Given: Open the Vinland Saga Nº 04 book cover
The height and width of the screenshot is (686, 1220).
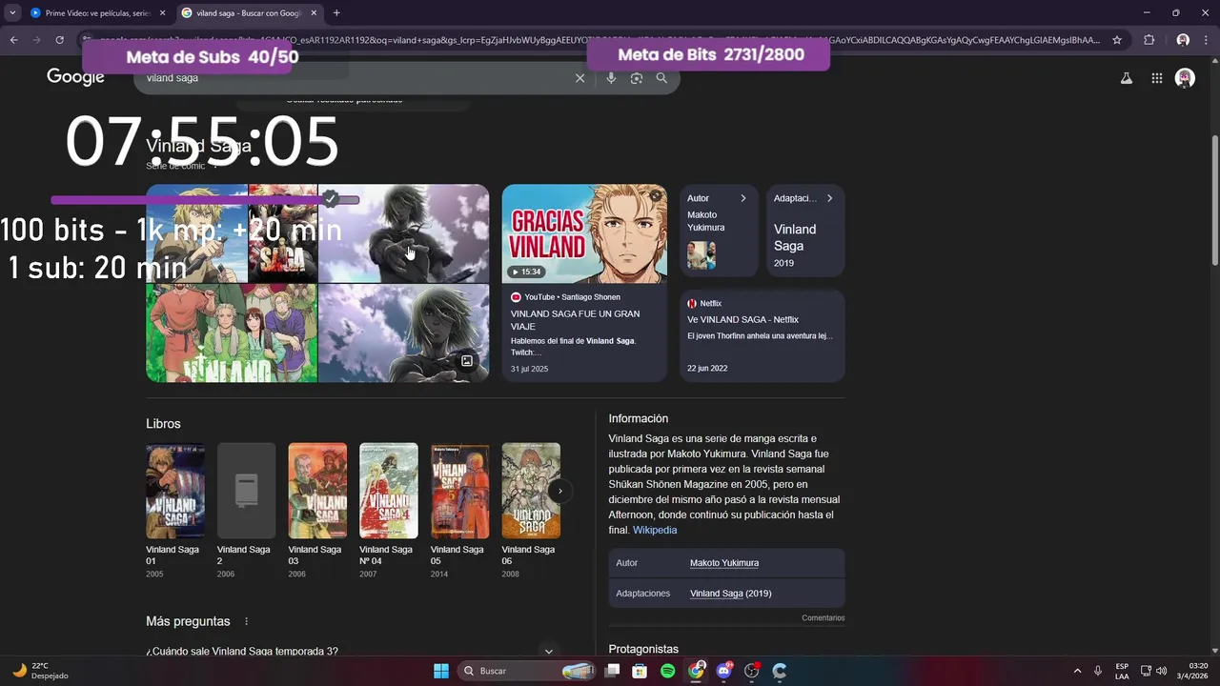Looking at the screenshot, I should tap(388, 491).
